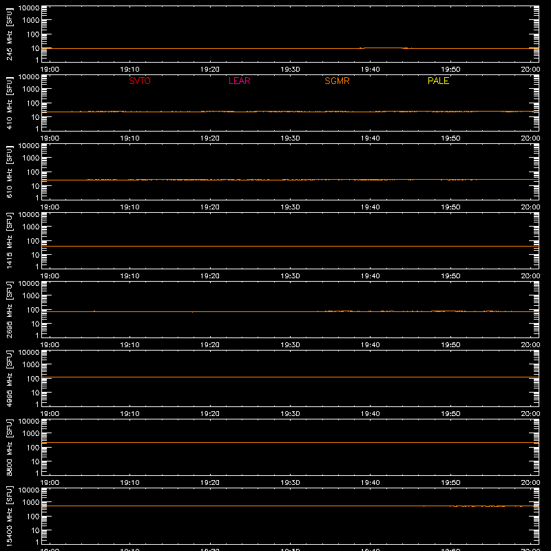Click the 20:00 time label under the 410 MHz plot
Image resolution: width=551 pixels, height=551 pixels.
coord(530,138)
